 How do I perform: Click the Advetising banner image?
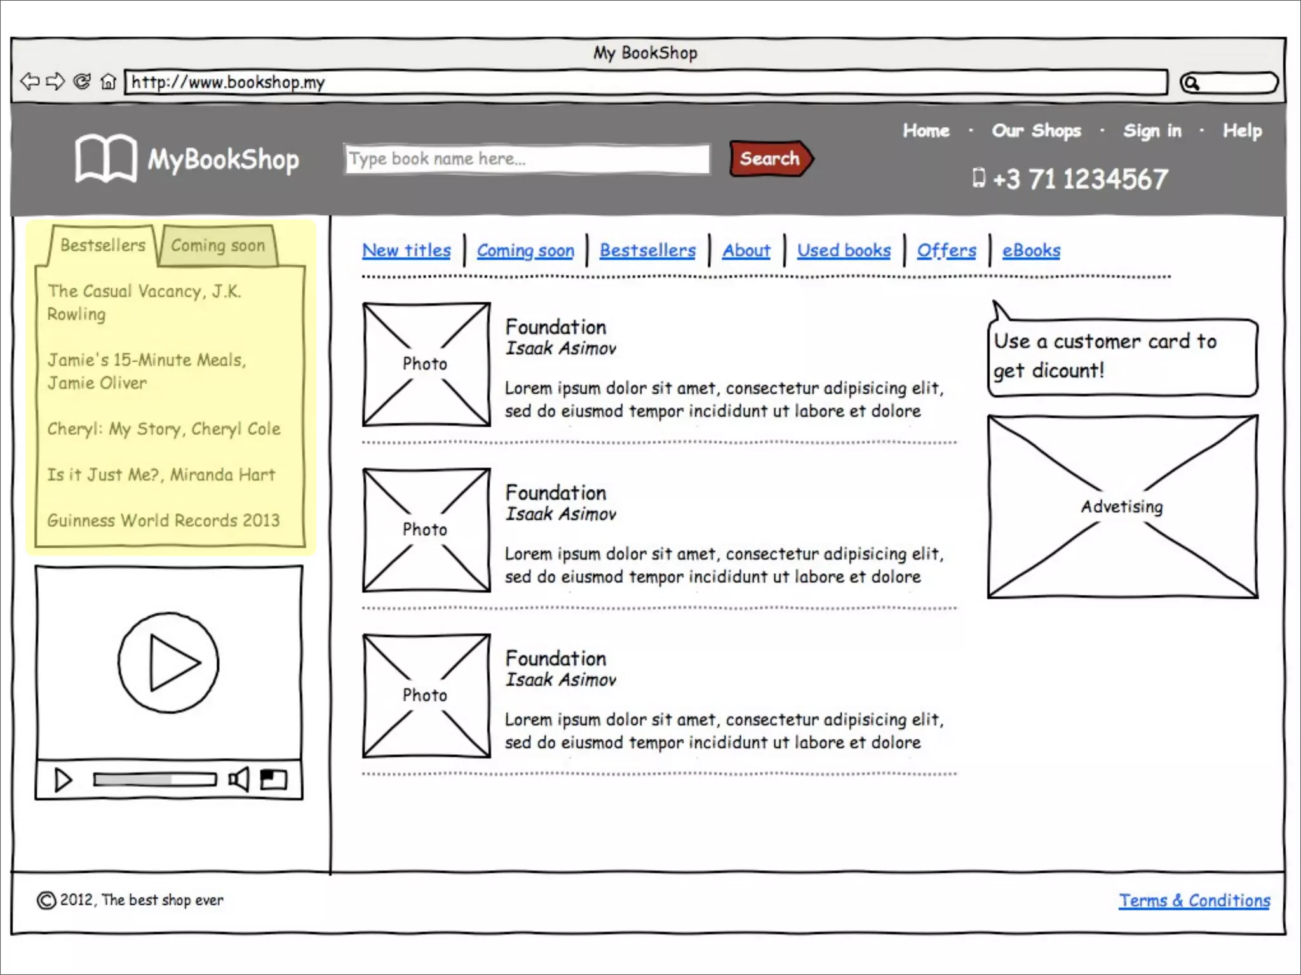pos(1122,507)
